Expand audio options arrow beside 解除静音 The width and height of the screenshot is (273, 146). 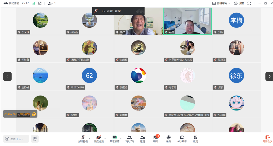click(89, 138)
